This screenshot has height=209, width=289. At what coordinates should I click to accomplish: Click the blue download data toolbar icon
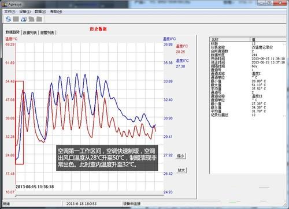[24, 19]
